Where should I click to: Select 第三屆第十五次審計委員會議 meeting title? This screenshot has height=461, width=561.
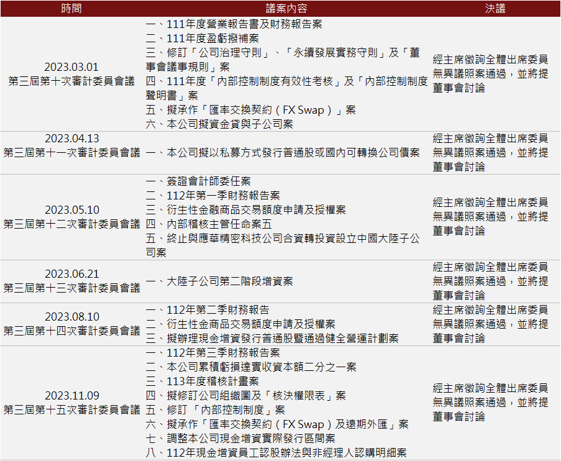(71, 410)
